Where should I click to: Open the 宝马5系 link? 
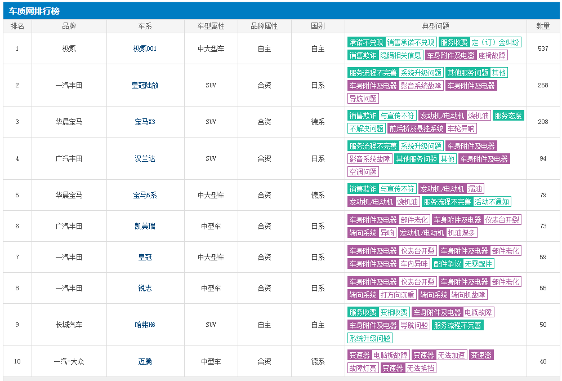pyautogui.click(x=145, y=196)
